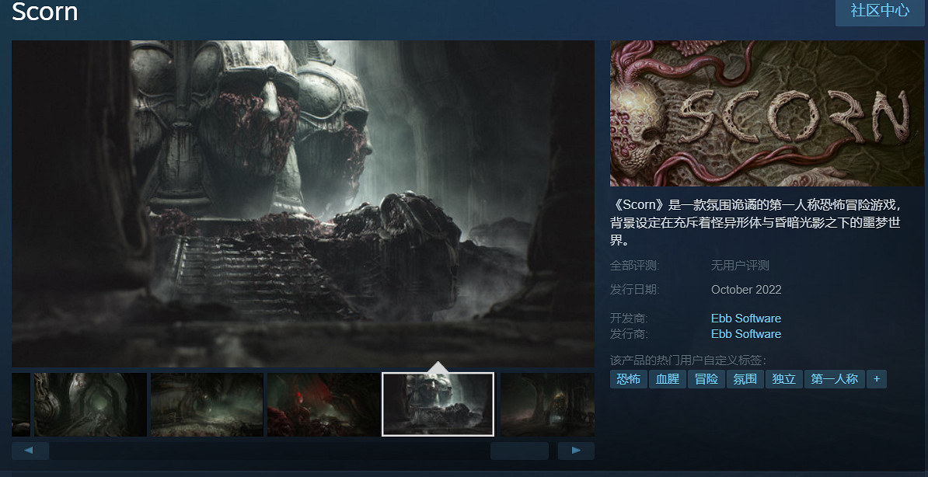
Task: Select the red-lit screenshot thumbnail
Action: (x=323, y=404)
